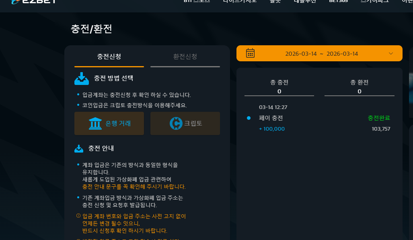Image resolution: width=413 pixels, height=240 pixels.
Task: Open the 2026-03-14 date range selector
Action: pyautogui.click(x=319, y=53)
